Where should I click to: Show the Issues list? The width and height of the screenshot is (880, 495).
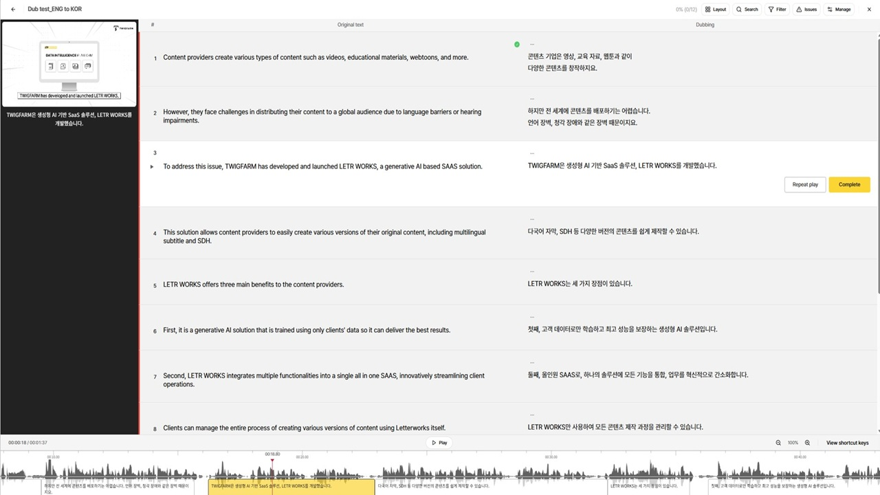(807, 10)
